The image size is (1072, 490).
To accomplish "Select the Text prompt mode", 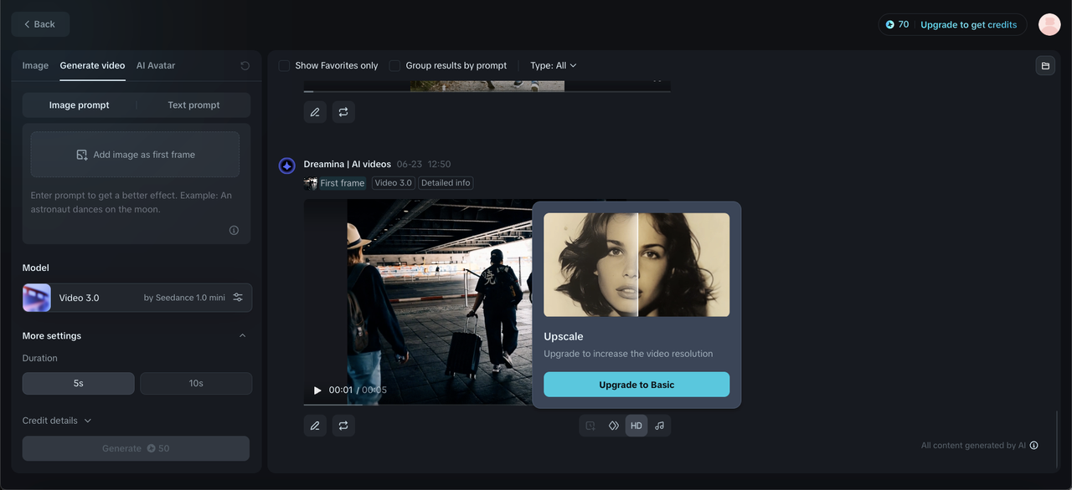I will pos(193,105).
